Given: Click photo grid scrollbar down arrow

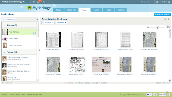Looking at the screenshot, I should (170, 81).
